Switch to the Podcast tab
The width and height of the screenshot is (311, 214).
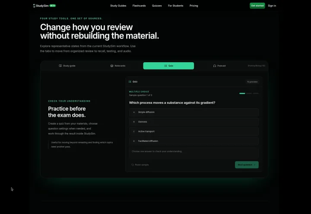[x=219, y=66]
